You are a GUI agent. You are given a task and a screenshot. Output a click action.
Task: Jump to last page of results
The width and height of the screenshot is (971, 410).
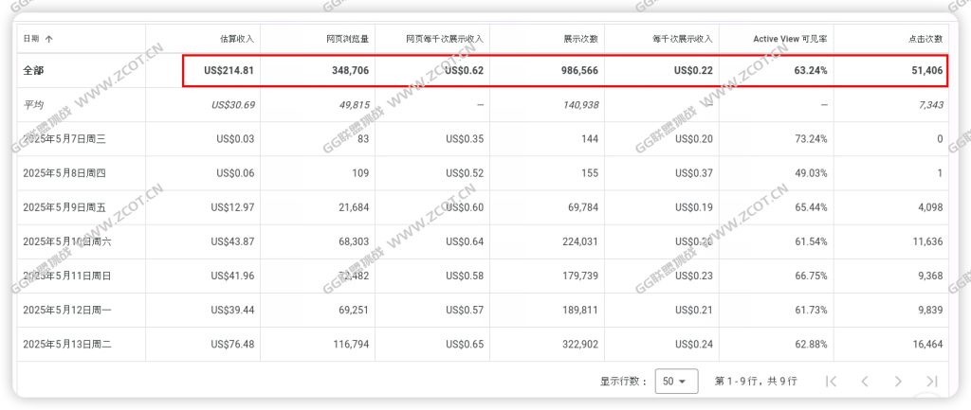click(x=932, y=382)
